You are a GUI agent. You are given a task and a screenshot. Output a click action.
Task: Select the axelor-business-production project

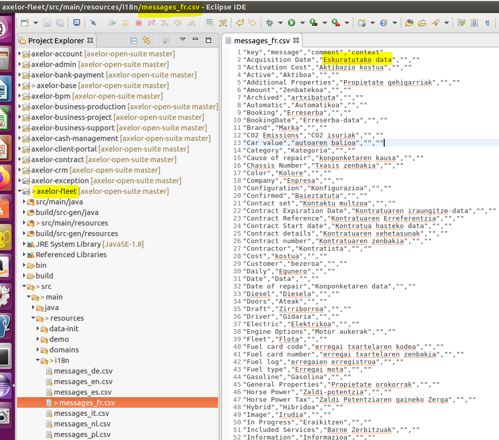coord(120,107)
